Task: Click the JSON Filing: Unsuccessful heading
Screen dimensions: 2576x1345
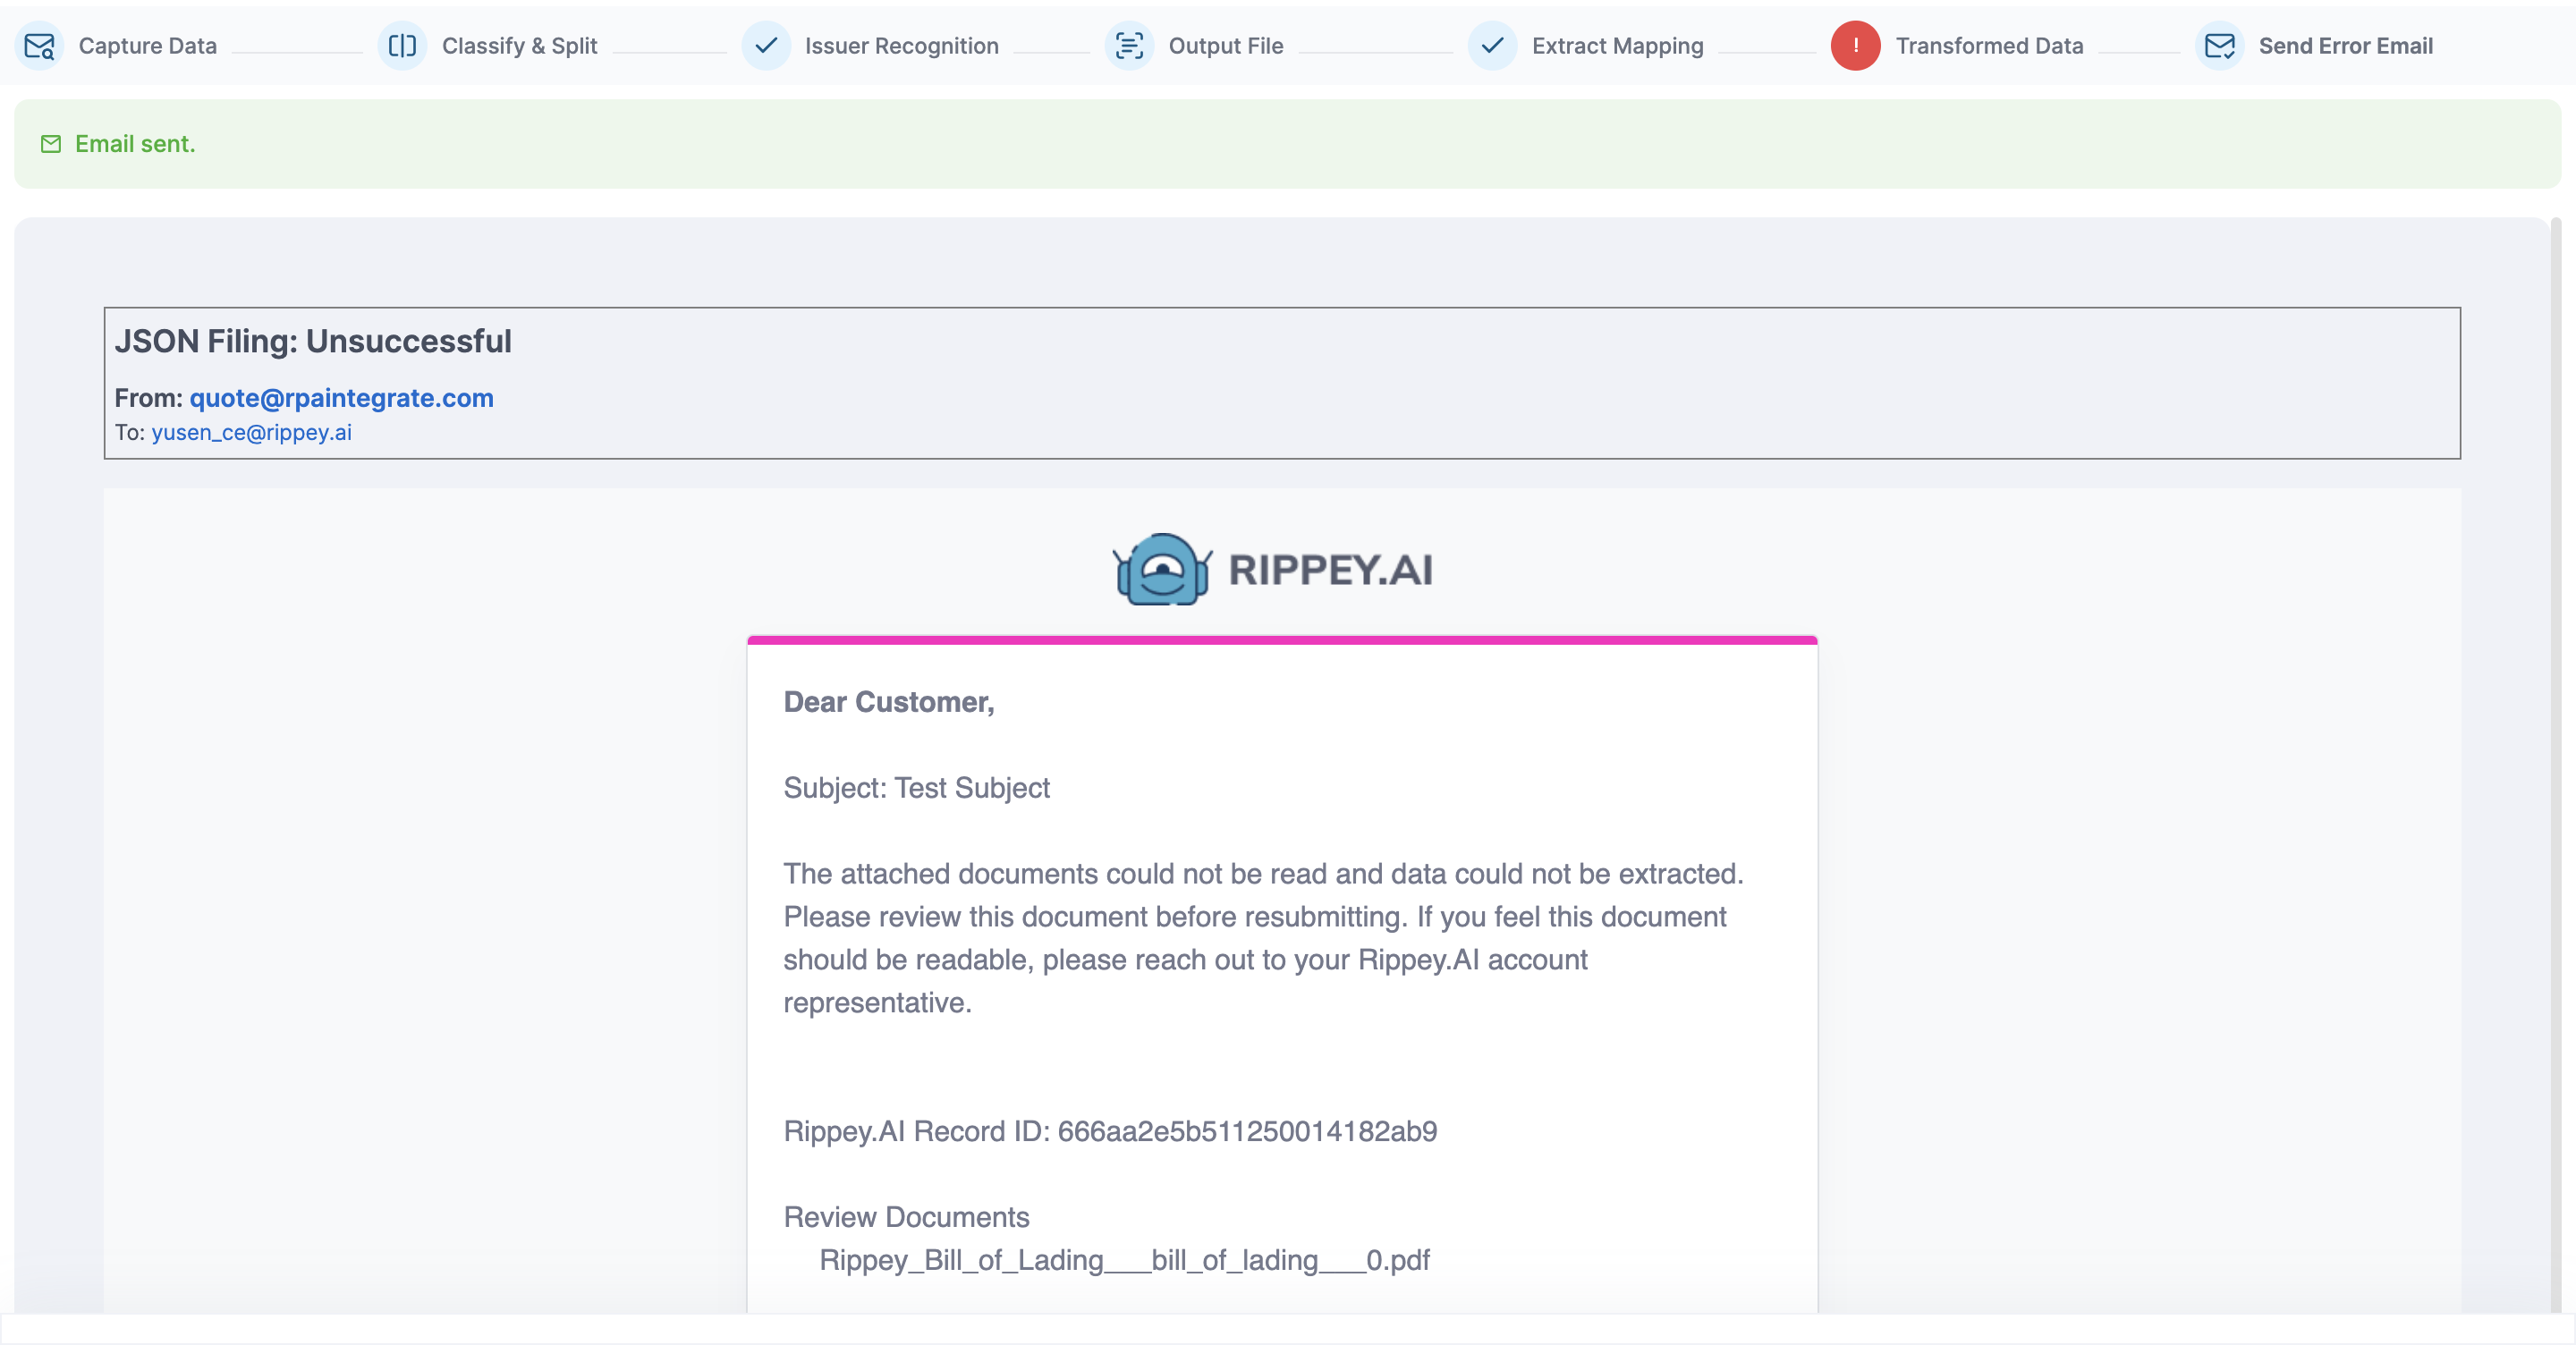Action: [313, 341]
